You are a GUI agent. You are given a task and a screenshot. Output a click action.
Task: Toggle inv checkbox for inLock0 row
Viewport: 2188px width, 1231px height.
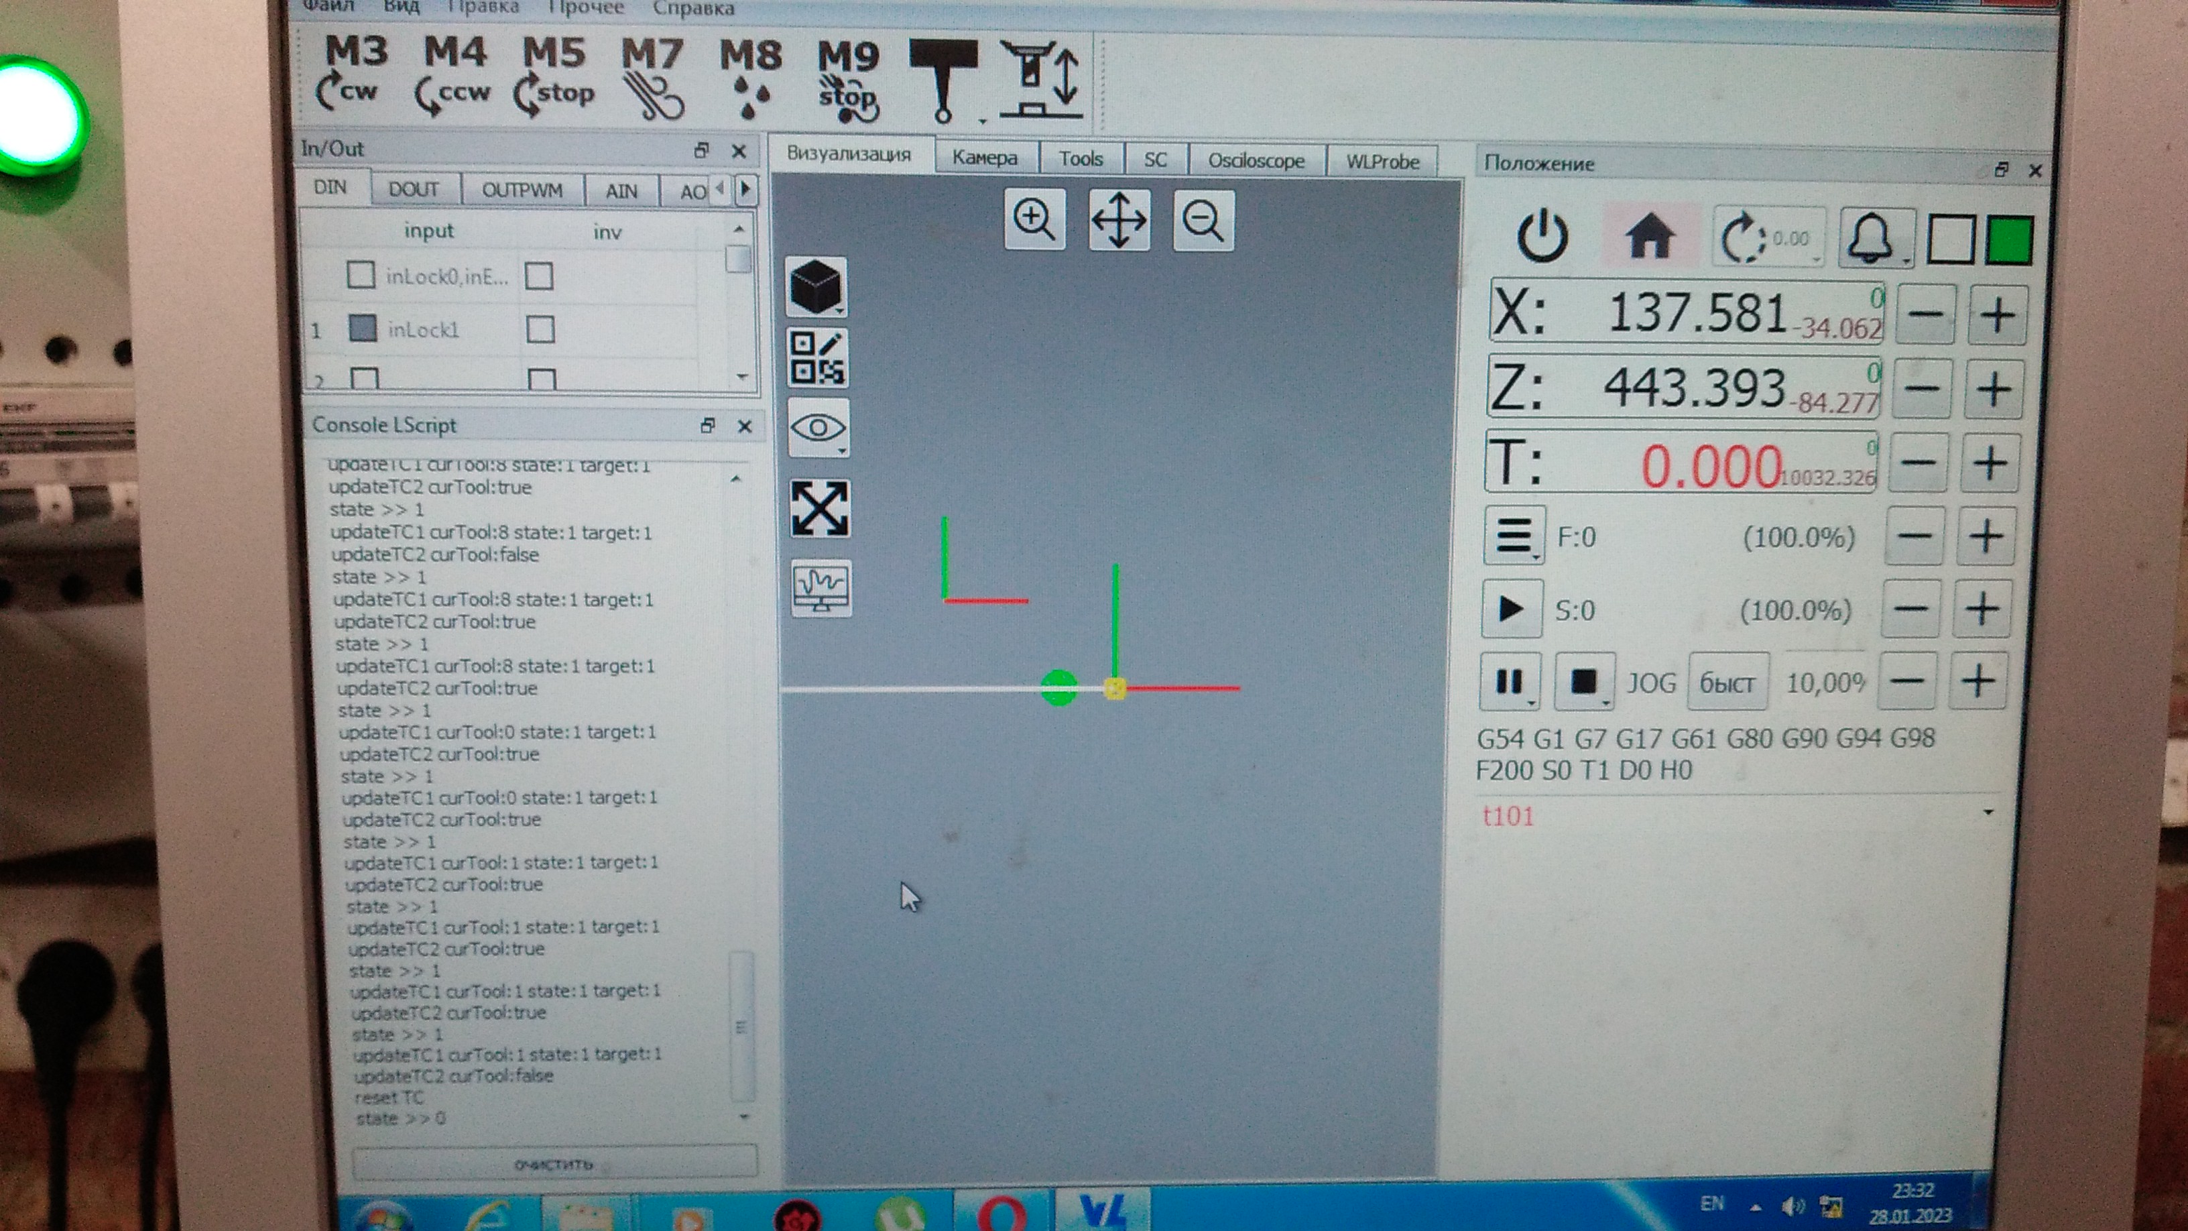point(538,276)
